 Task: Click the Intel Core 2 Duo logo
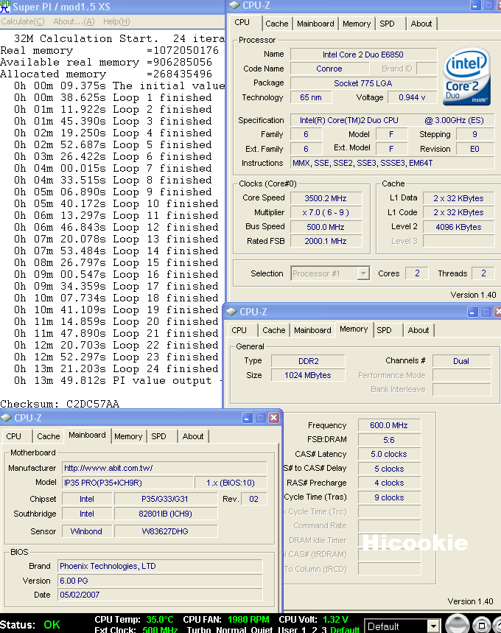[x=466, y=77]
